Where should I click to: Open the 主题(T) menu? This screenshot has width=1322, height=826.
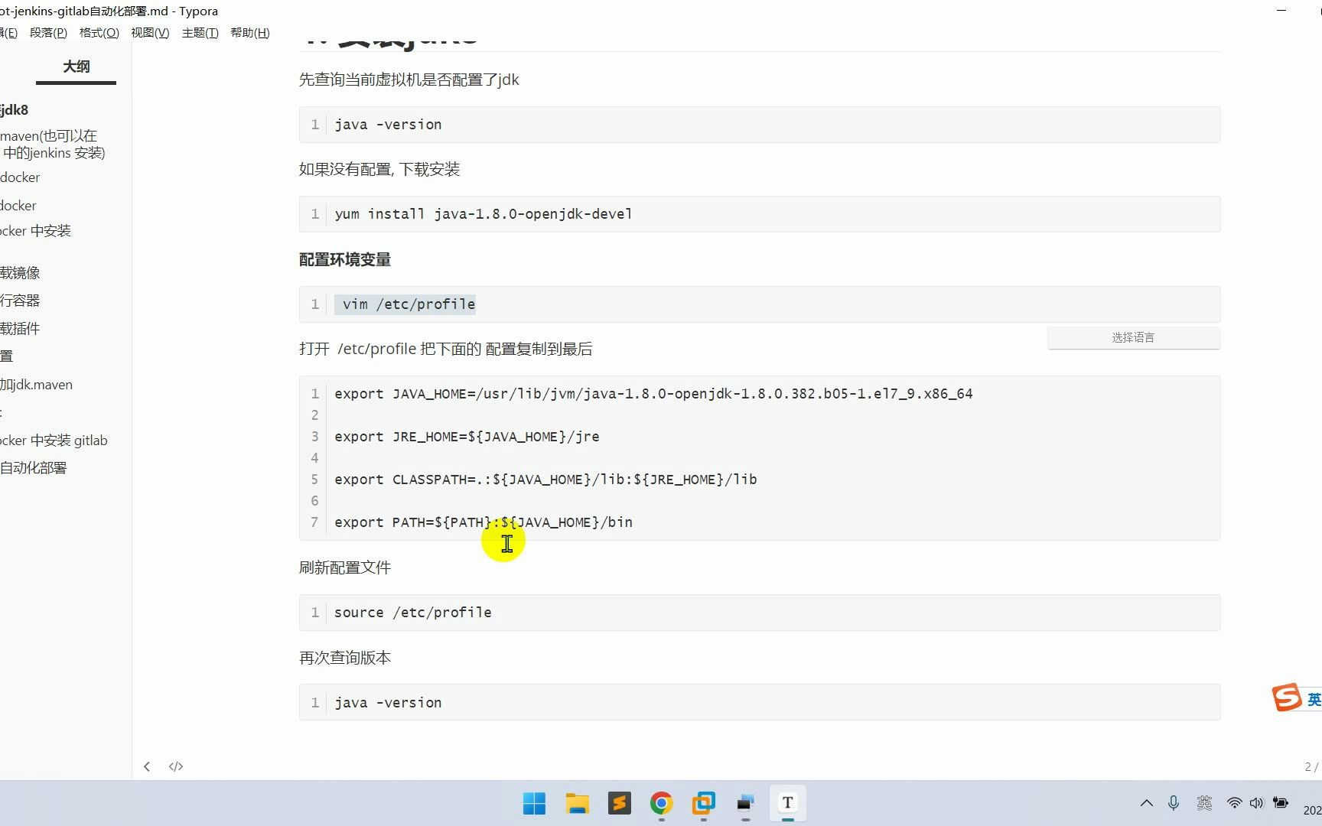tap(200, 33)
